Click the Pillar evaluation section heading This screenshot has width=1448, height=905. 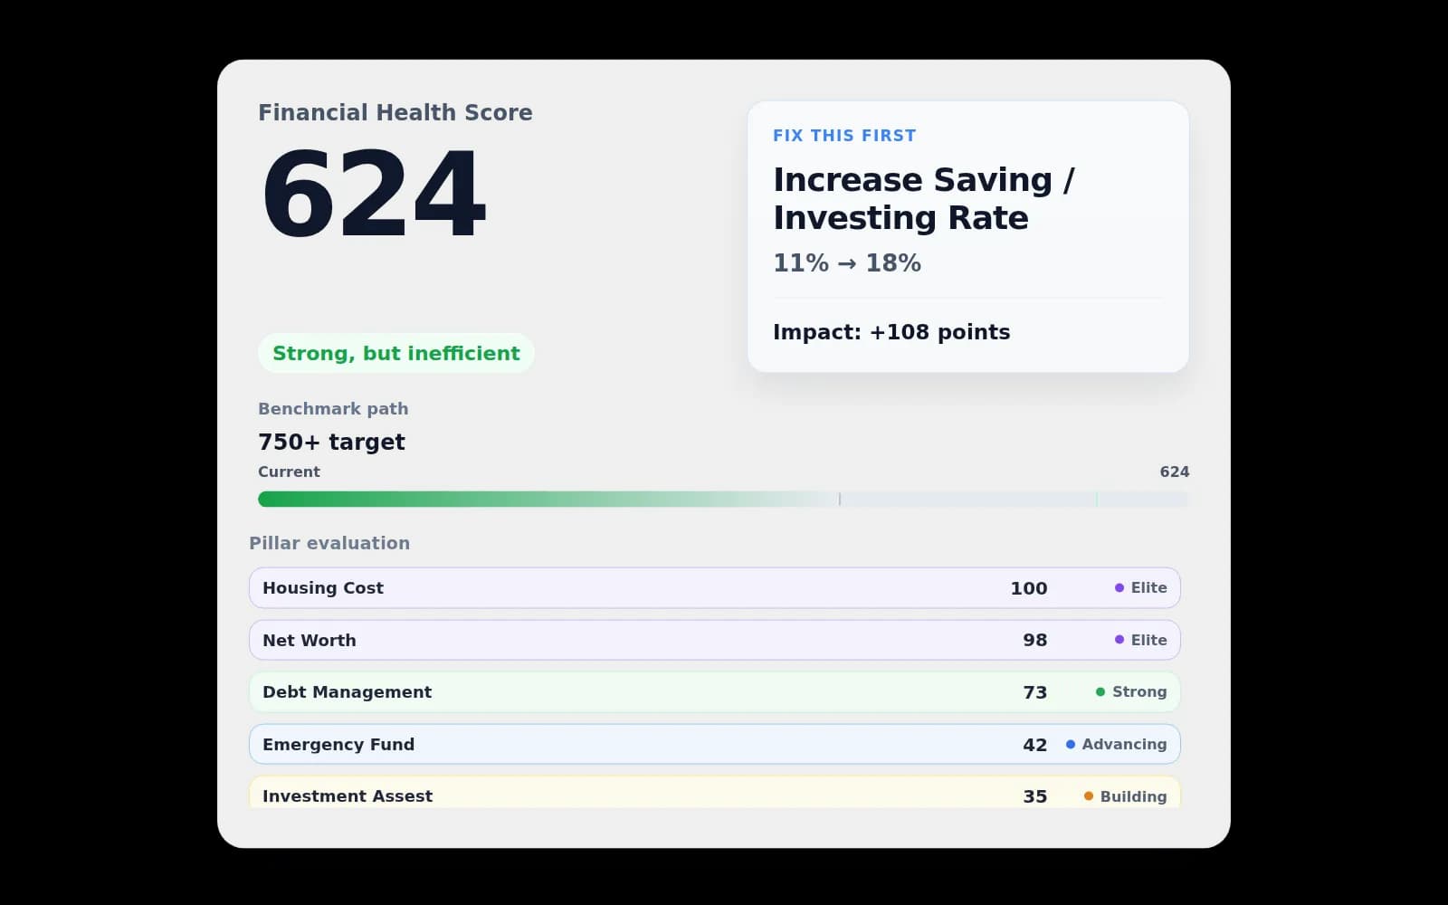pyautogui.click(x=329, y=543)
